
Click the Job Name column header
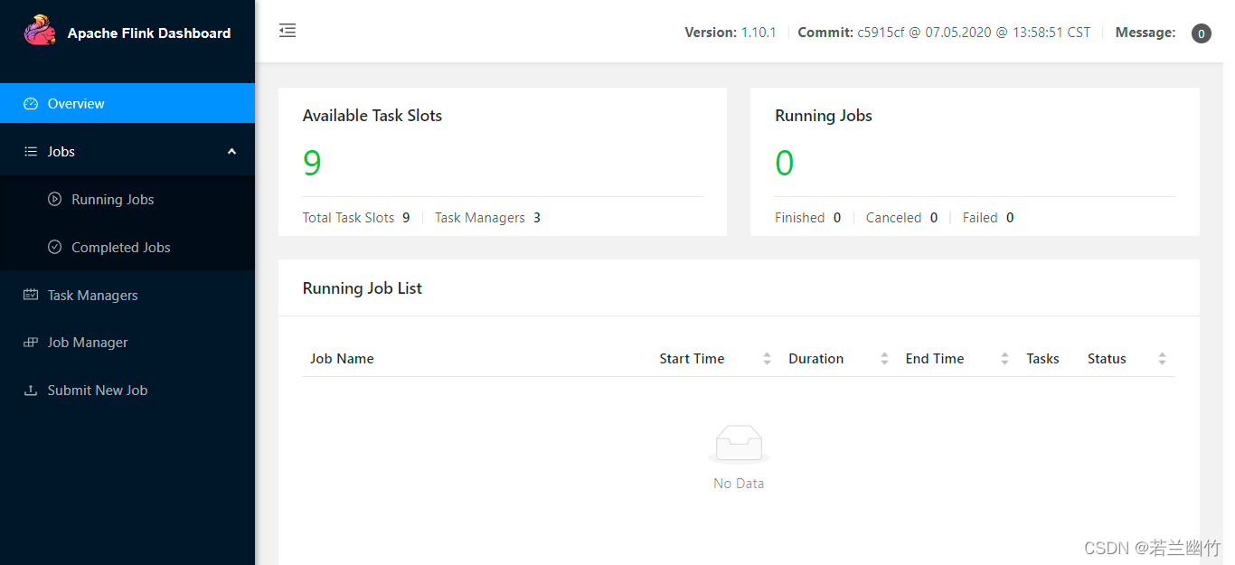(342, 359)
